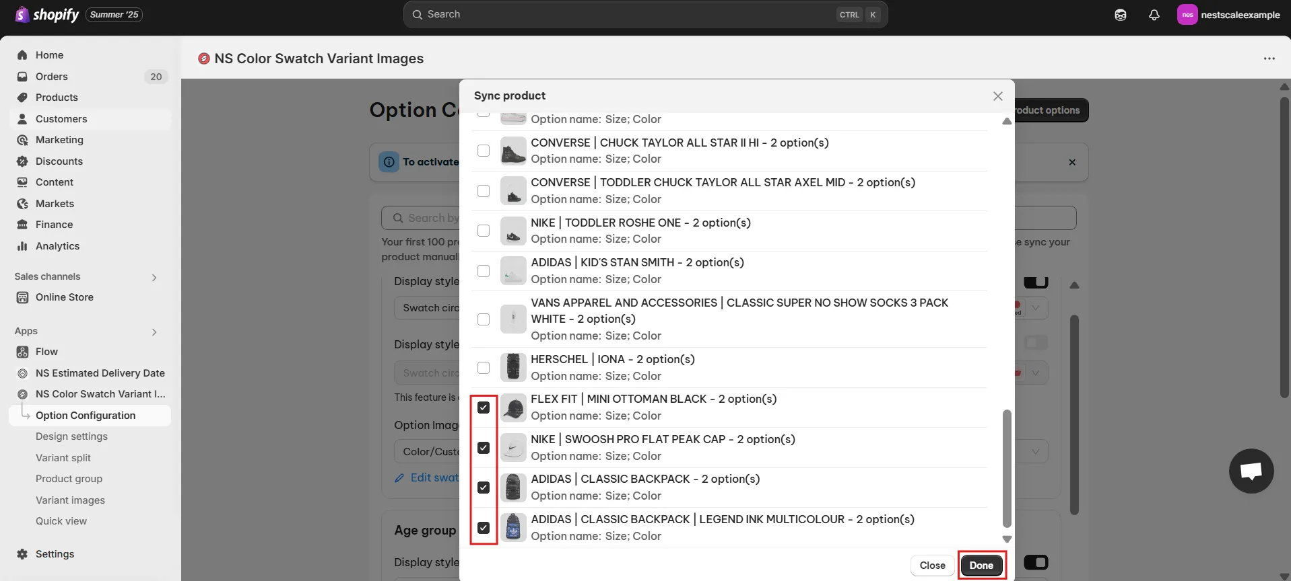Click the info icon in the To activate banner
Image resolution: width=1291 pixels, height=581 pixels.
point(389,162)
